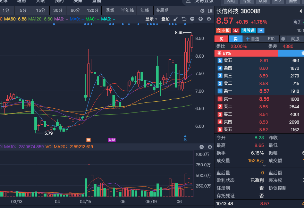Click the blue S signal marker
Viewport: 304px width, 208px height.
coord(185,138)
